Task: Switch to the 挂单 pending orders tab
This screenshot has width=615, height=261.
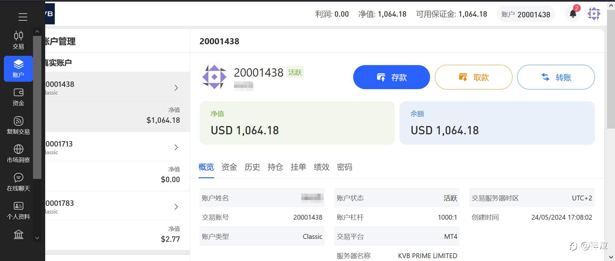Action: coord(298,167)
